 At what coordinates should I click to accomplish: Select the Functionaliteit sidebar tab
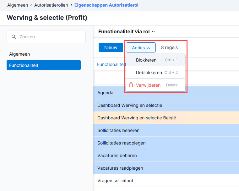tap(44, 65)
